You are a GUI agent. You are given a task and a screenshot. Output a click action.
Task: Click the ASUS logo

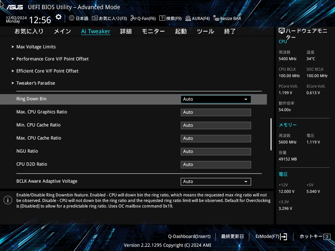tap(14, 7)
